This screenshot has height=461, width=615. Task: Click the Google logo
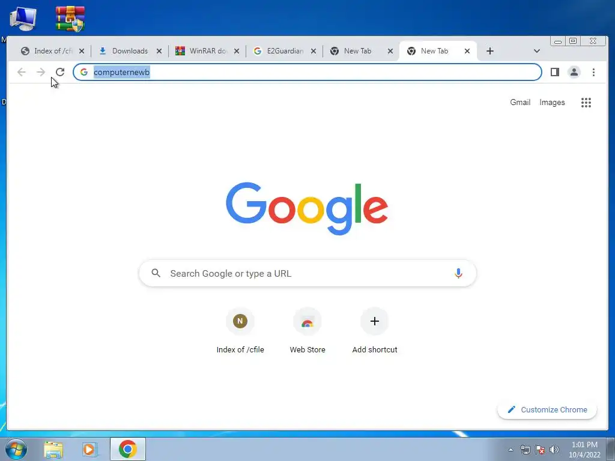[307, 208]
